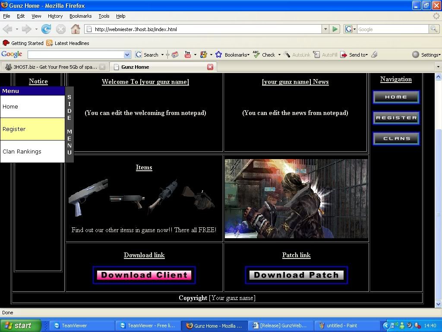Click the Bookmarks star icon

tap(218, 54)
